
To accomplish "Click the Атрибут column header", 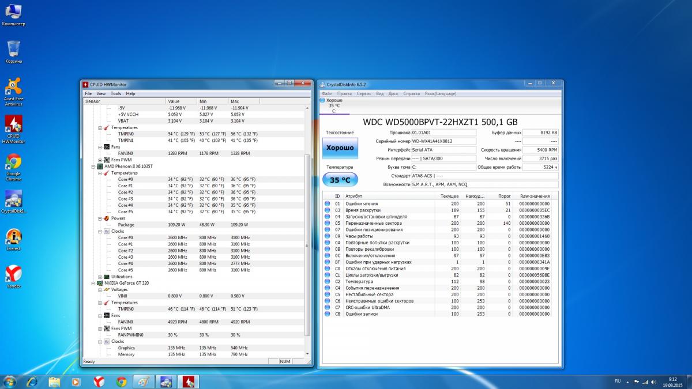I will [x=389, y=197].
